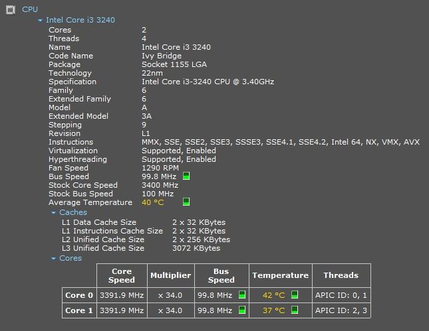Click the Hyperthreading label
This screenshot has width=429, height=331.
[78, 159]
